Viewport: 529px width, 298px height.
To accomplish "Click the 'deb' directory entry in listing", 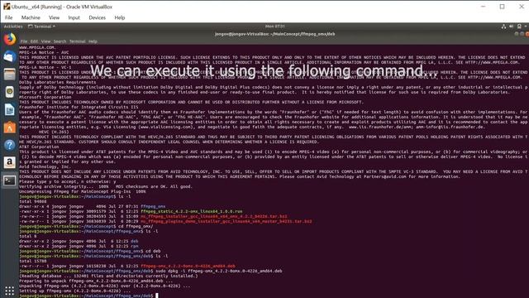I will click(x=134, y=241).
